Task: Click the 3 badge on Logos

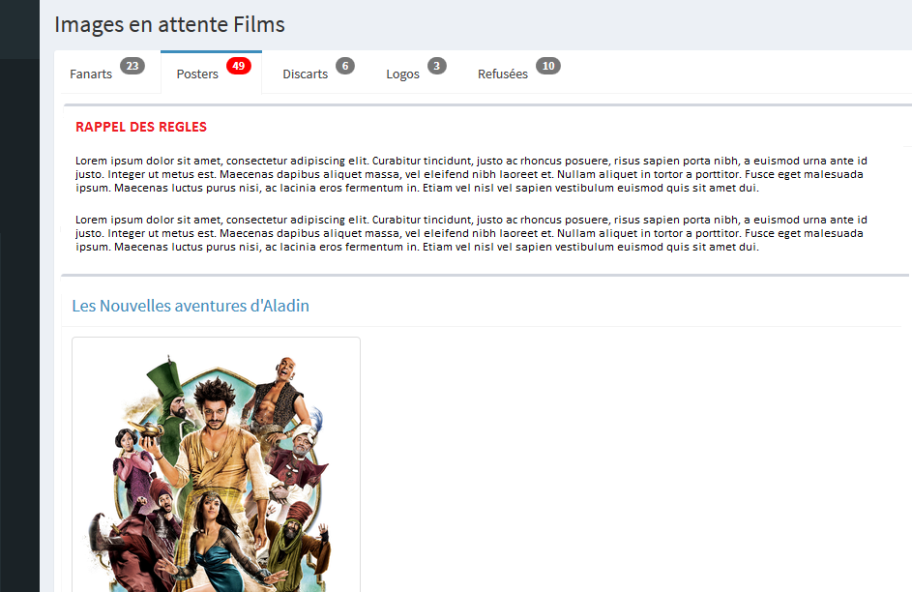Action: click(x=437, y=66)
